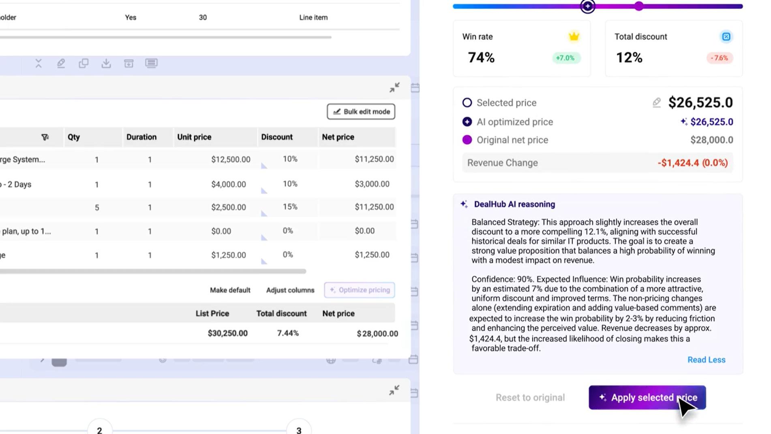Click Apply selected price
The width and height of the screenshot is (771, 434).
(647, 397)
